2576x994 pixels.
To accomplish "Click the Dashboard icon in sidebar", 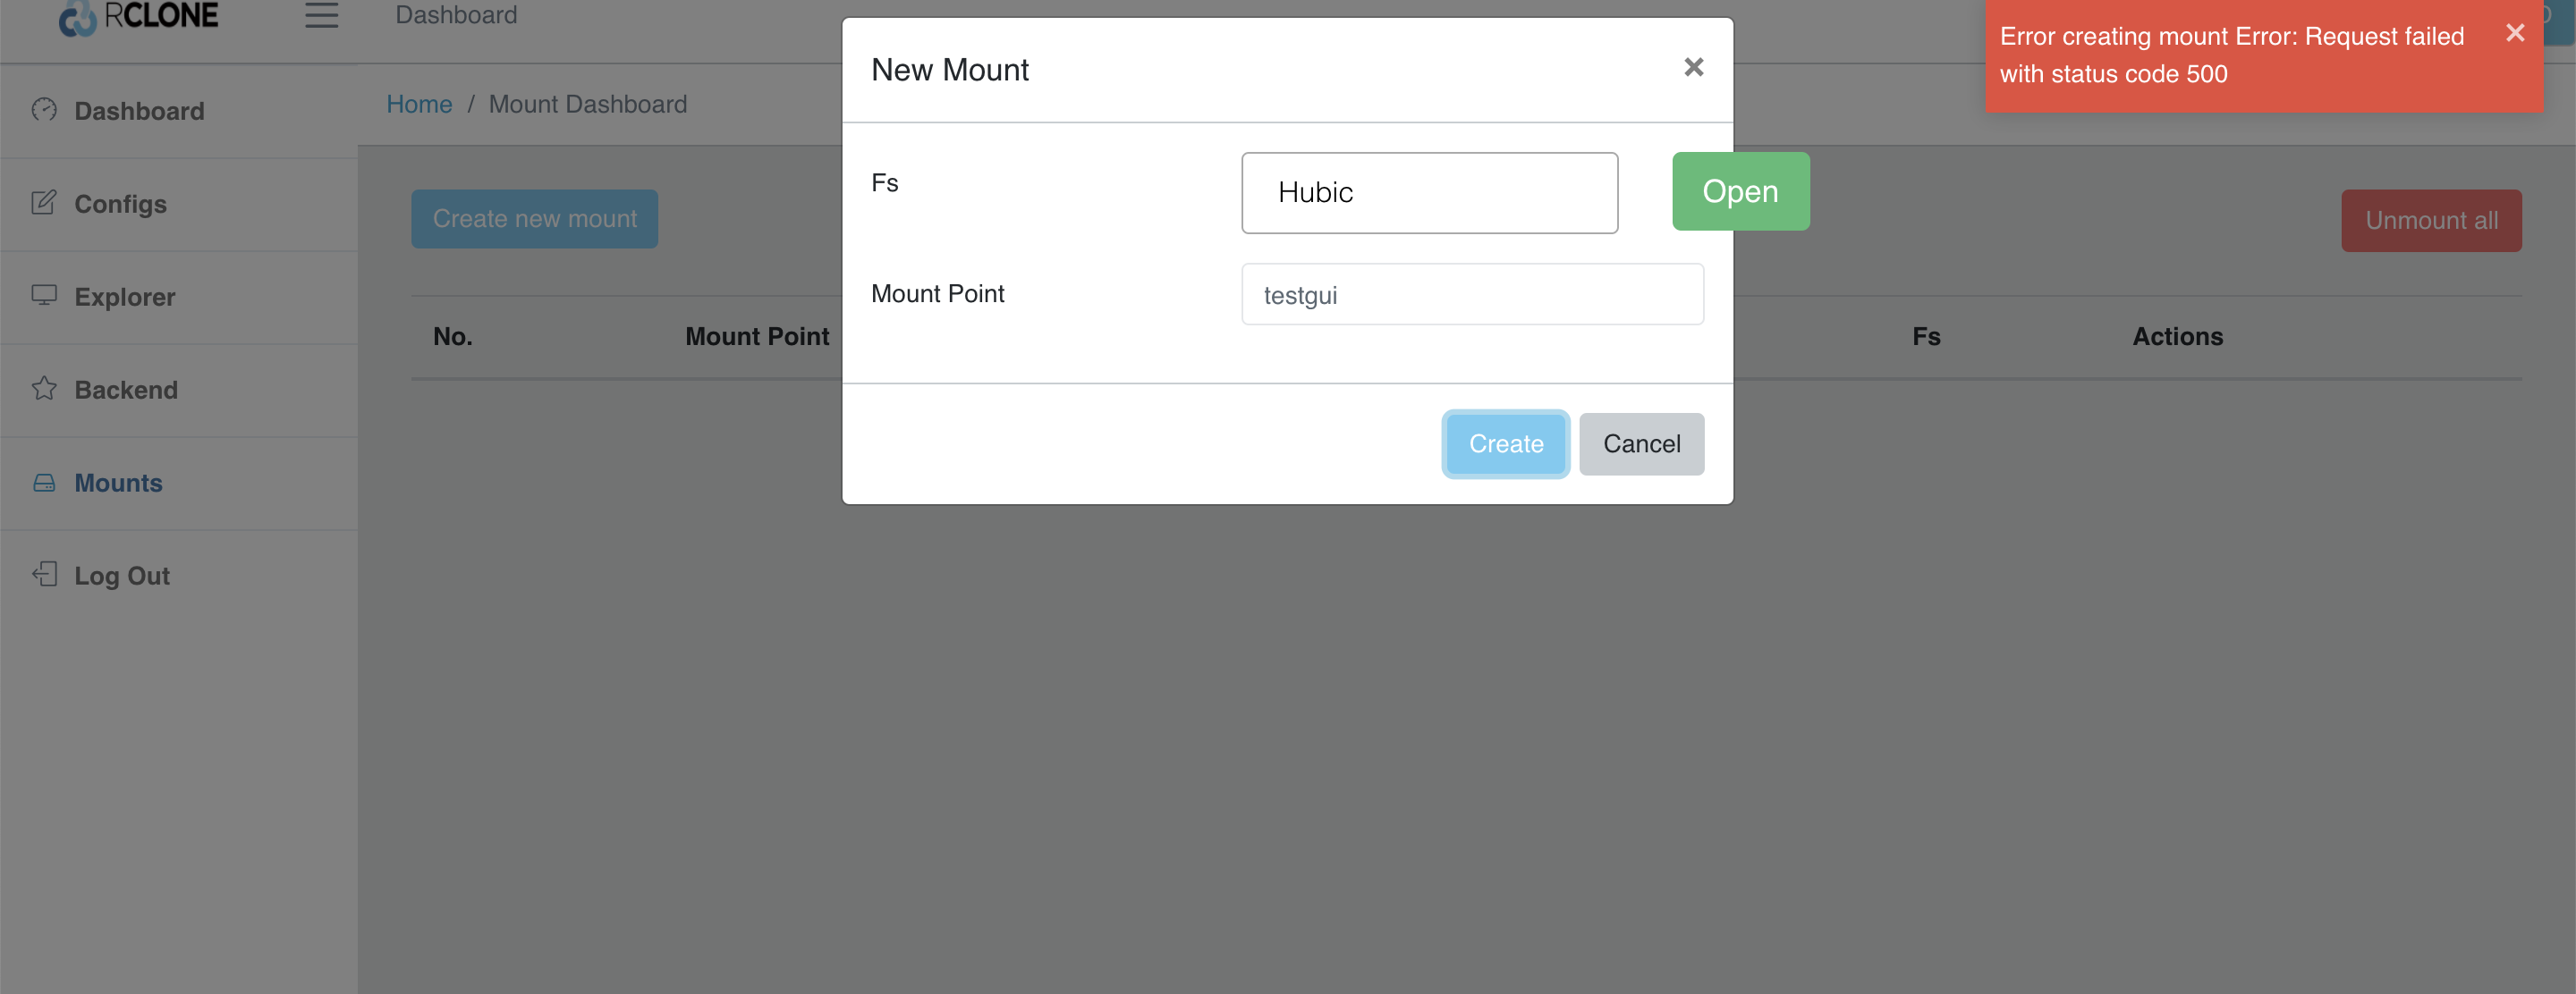I will pos(45,108).
